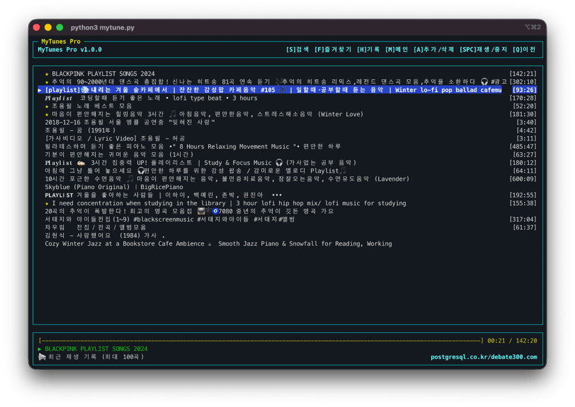
Task: Open [H]기록 history view
Action: point(369,49)
